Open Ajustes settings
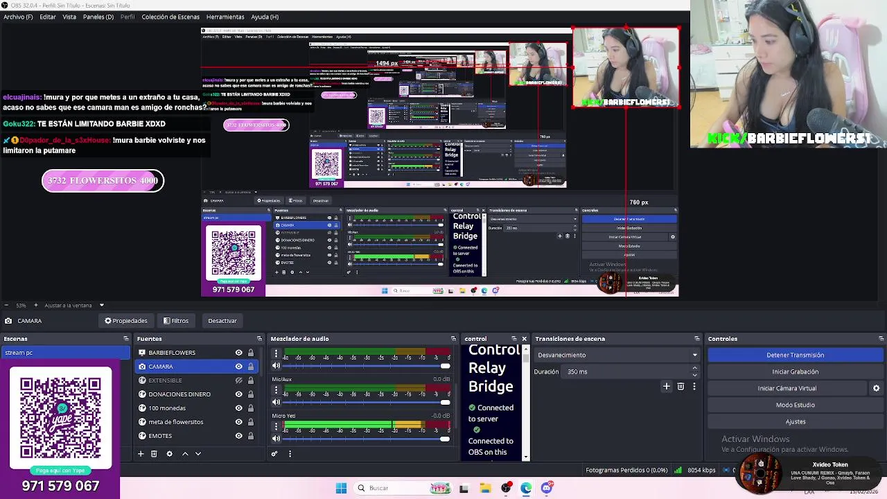887x499 pixels. pos(795,421)
